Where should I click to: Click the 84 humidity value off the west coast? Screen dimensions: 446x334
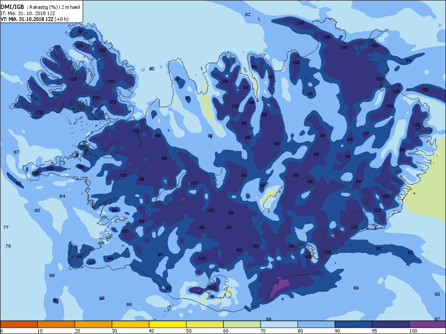click(x=62, y=196)
